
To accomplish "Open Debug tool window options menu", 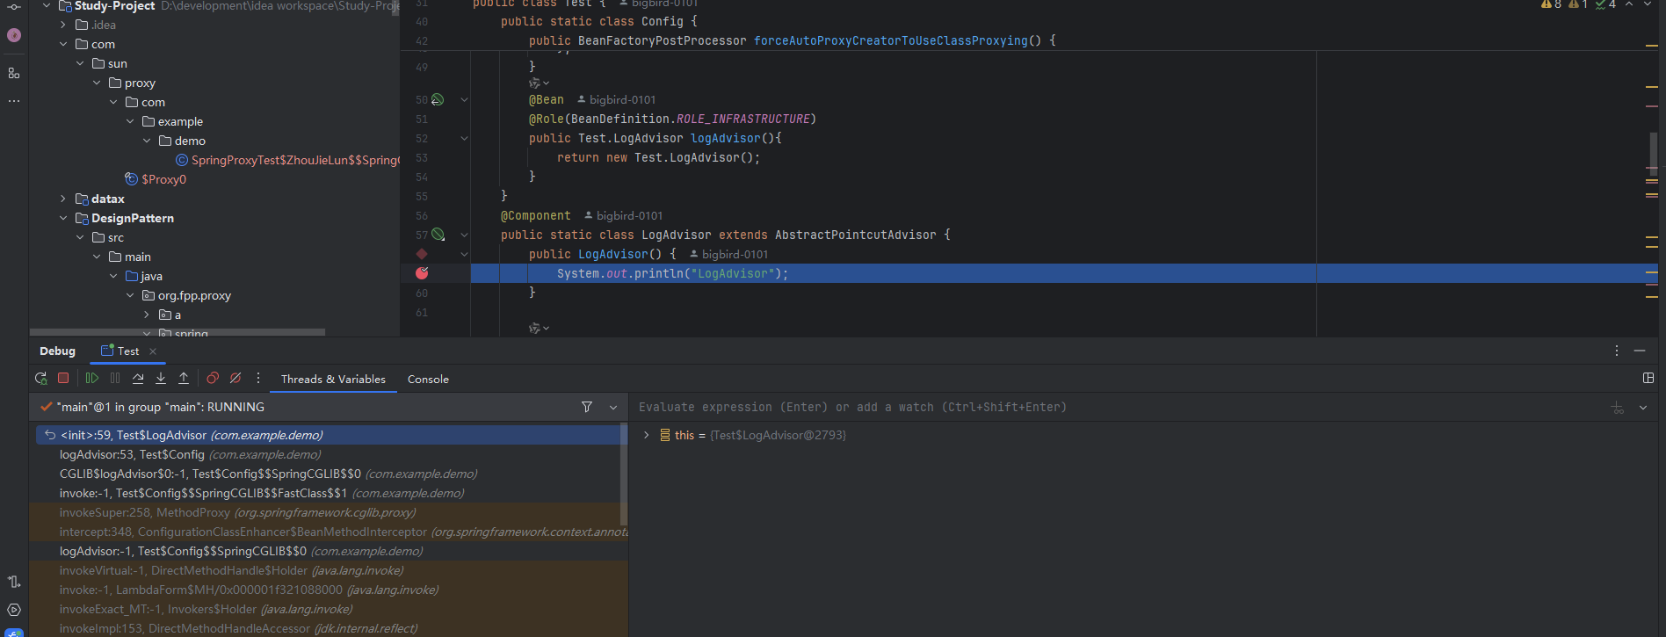I will click(1617, 351).
